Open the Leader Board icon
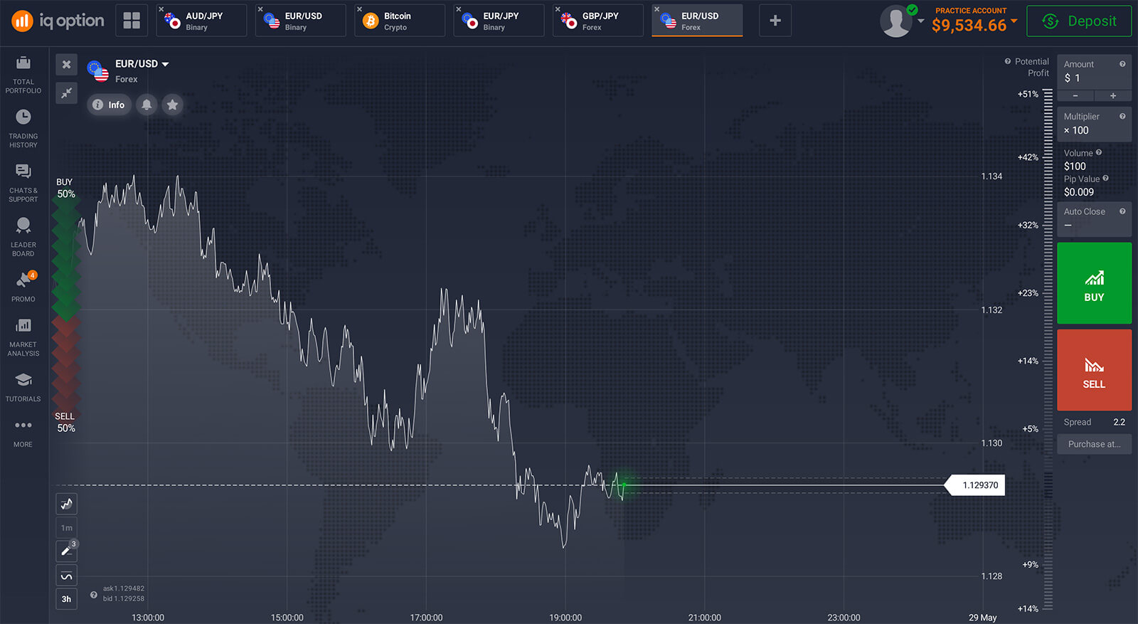This screenshot has height=624, width=1138. click(x=23, y=236)
